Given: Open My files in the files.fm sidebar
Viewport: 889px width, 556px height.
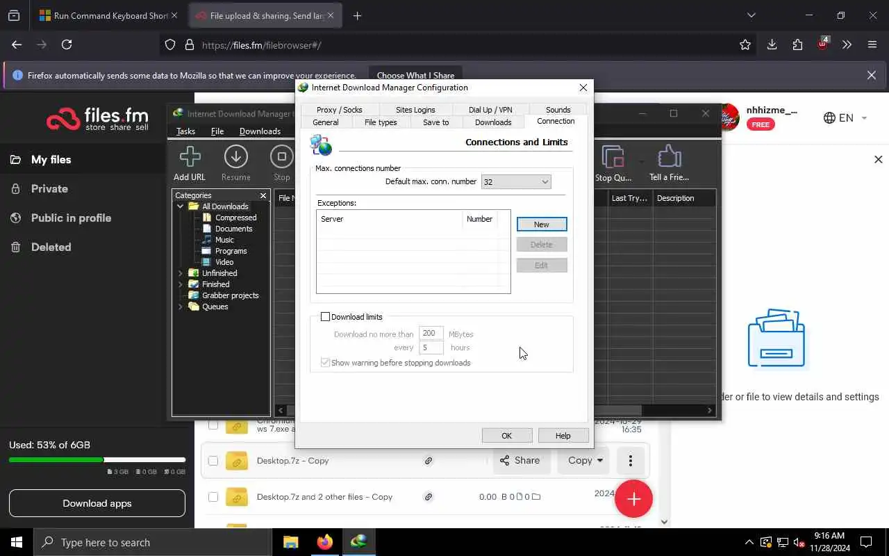Looking at the screenshot, I should click(51, 160).
